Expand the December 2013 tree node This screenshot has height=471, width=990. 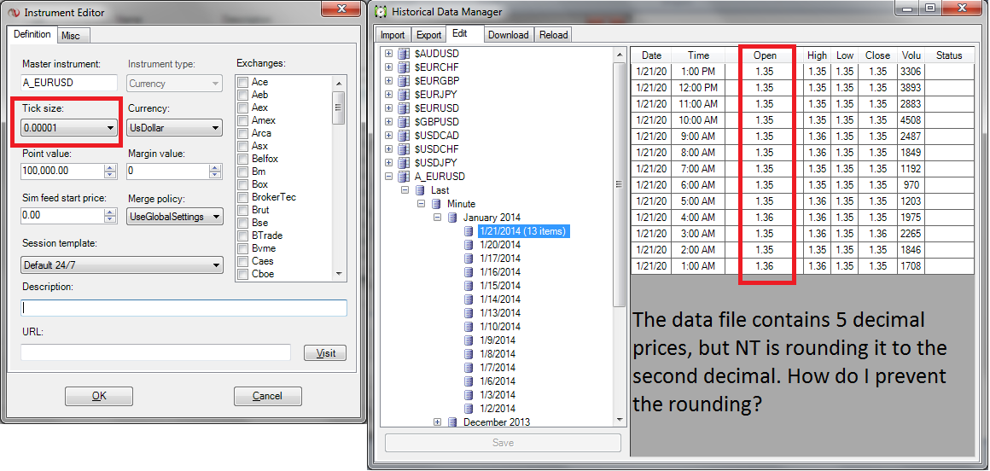(437, 422)
